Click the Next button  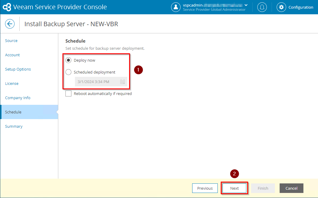click(234, 188)
